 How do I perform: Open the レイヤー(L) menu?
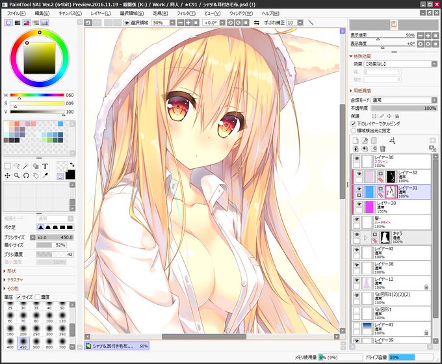tap(101, 13)
